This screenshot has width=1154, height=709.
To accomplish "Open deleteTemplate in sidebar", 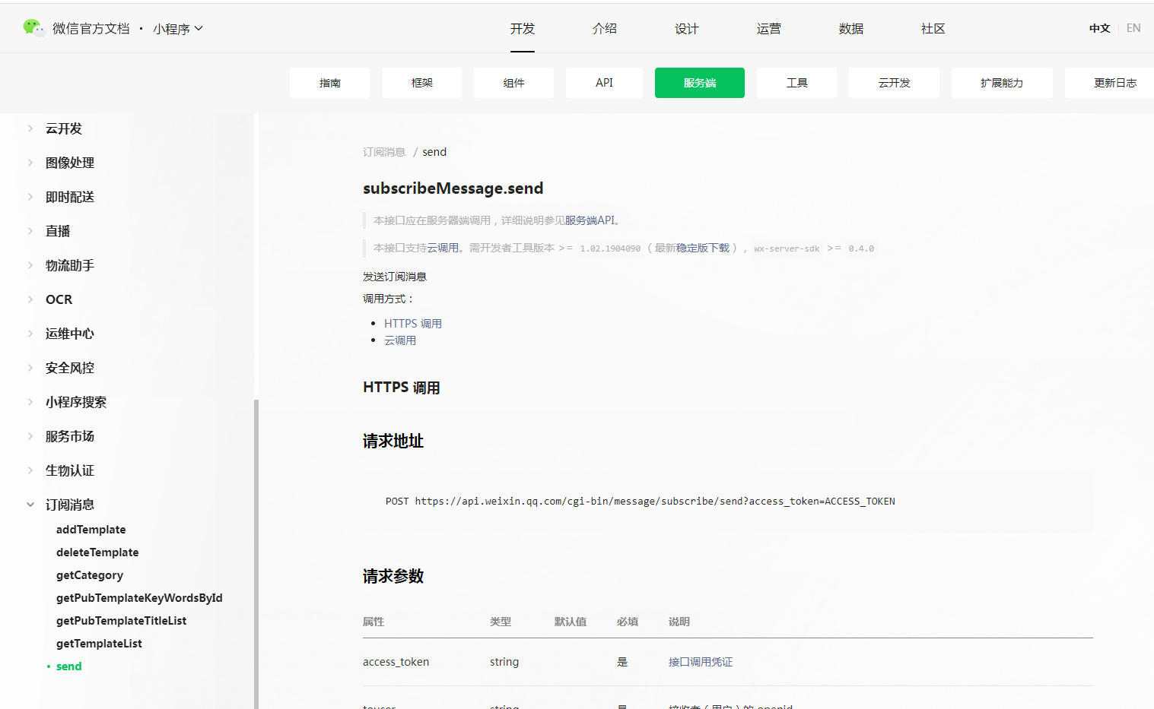I will pyautogui.click(x=97, y=552).
